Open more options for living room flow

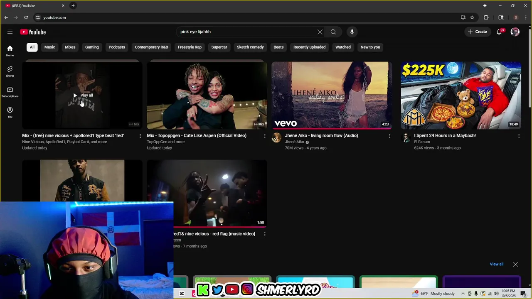(390, 136)
